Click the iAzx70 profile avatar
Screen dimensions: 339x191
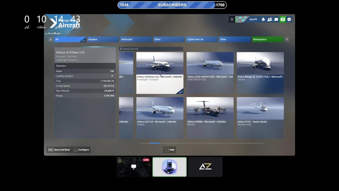(x=242, y=19)
